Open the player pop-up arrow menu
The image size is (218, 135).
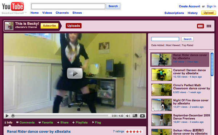click(x=142, y=116)
